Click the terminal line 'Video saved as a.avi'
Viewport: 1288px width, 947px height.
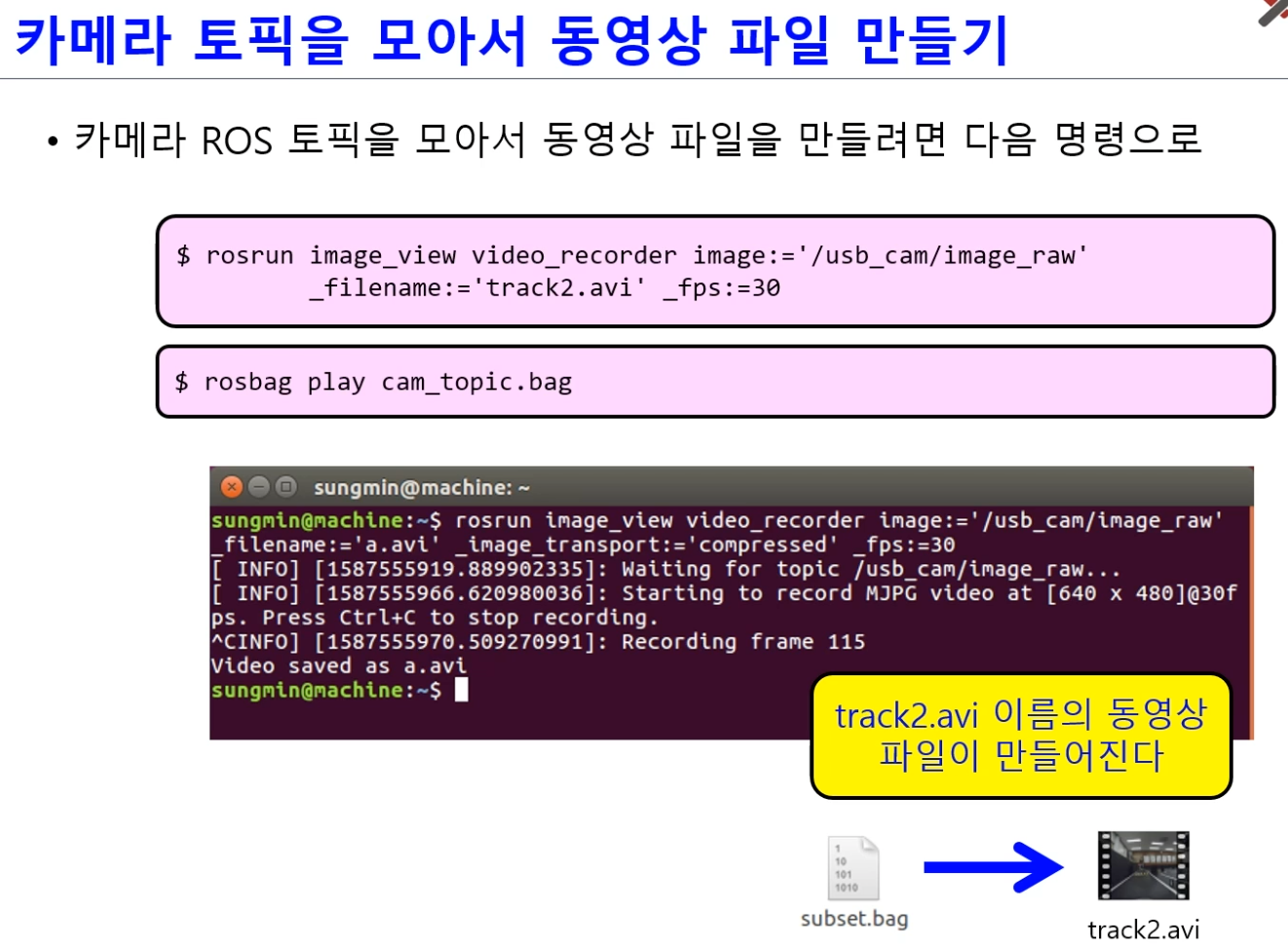coord(338,665)
